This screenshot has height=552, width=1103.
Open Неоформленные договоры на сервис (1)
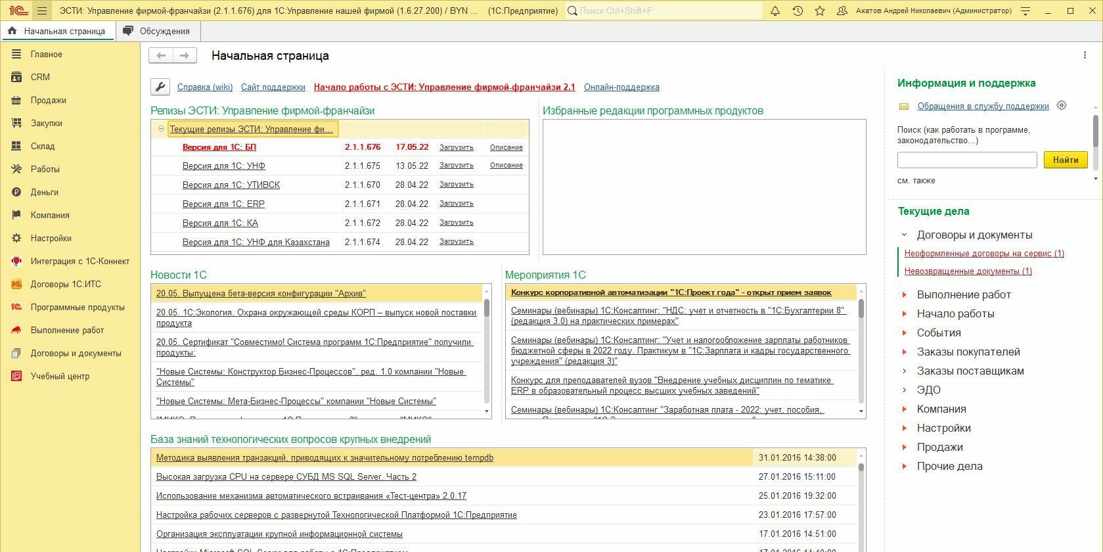point(984,253)
